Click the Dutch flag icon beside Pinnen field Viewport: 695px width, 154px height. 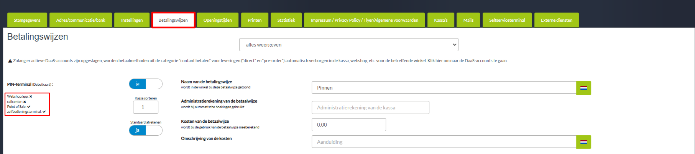point(583,88)
